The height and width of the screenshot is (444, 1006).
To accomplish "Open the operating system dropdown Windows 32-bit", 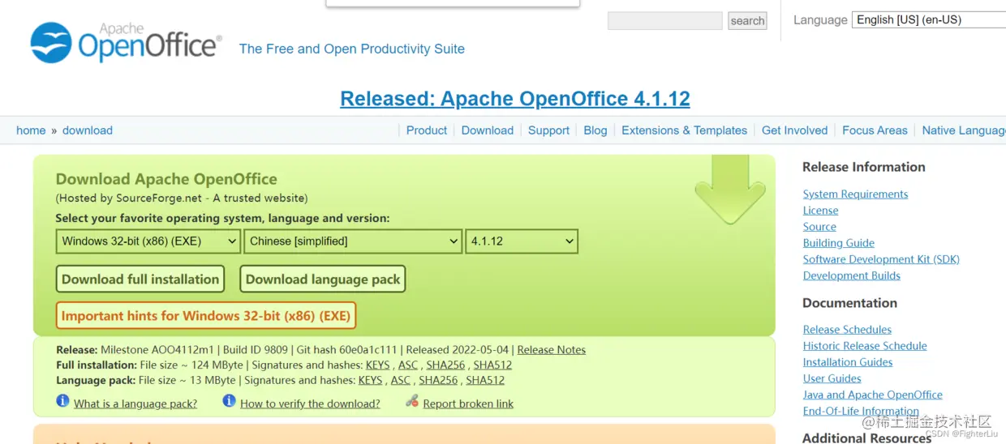I will click(x=148, y=241).
